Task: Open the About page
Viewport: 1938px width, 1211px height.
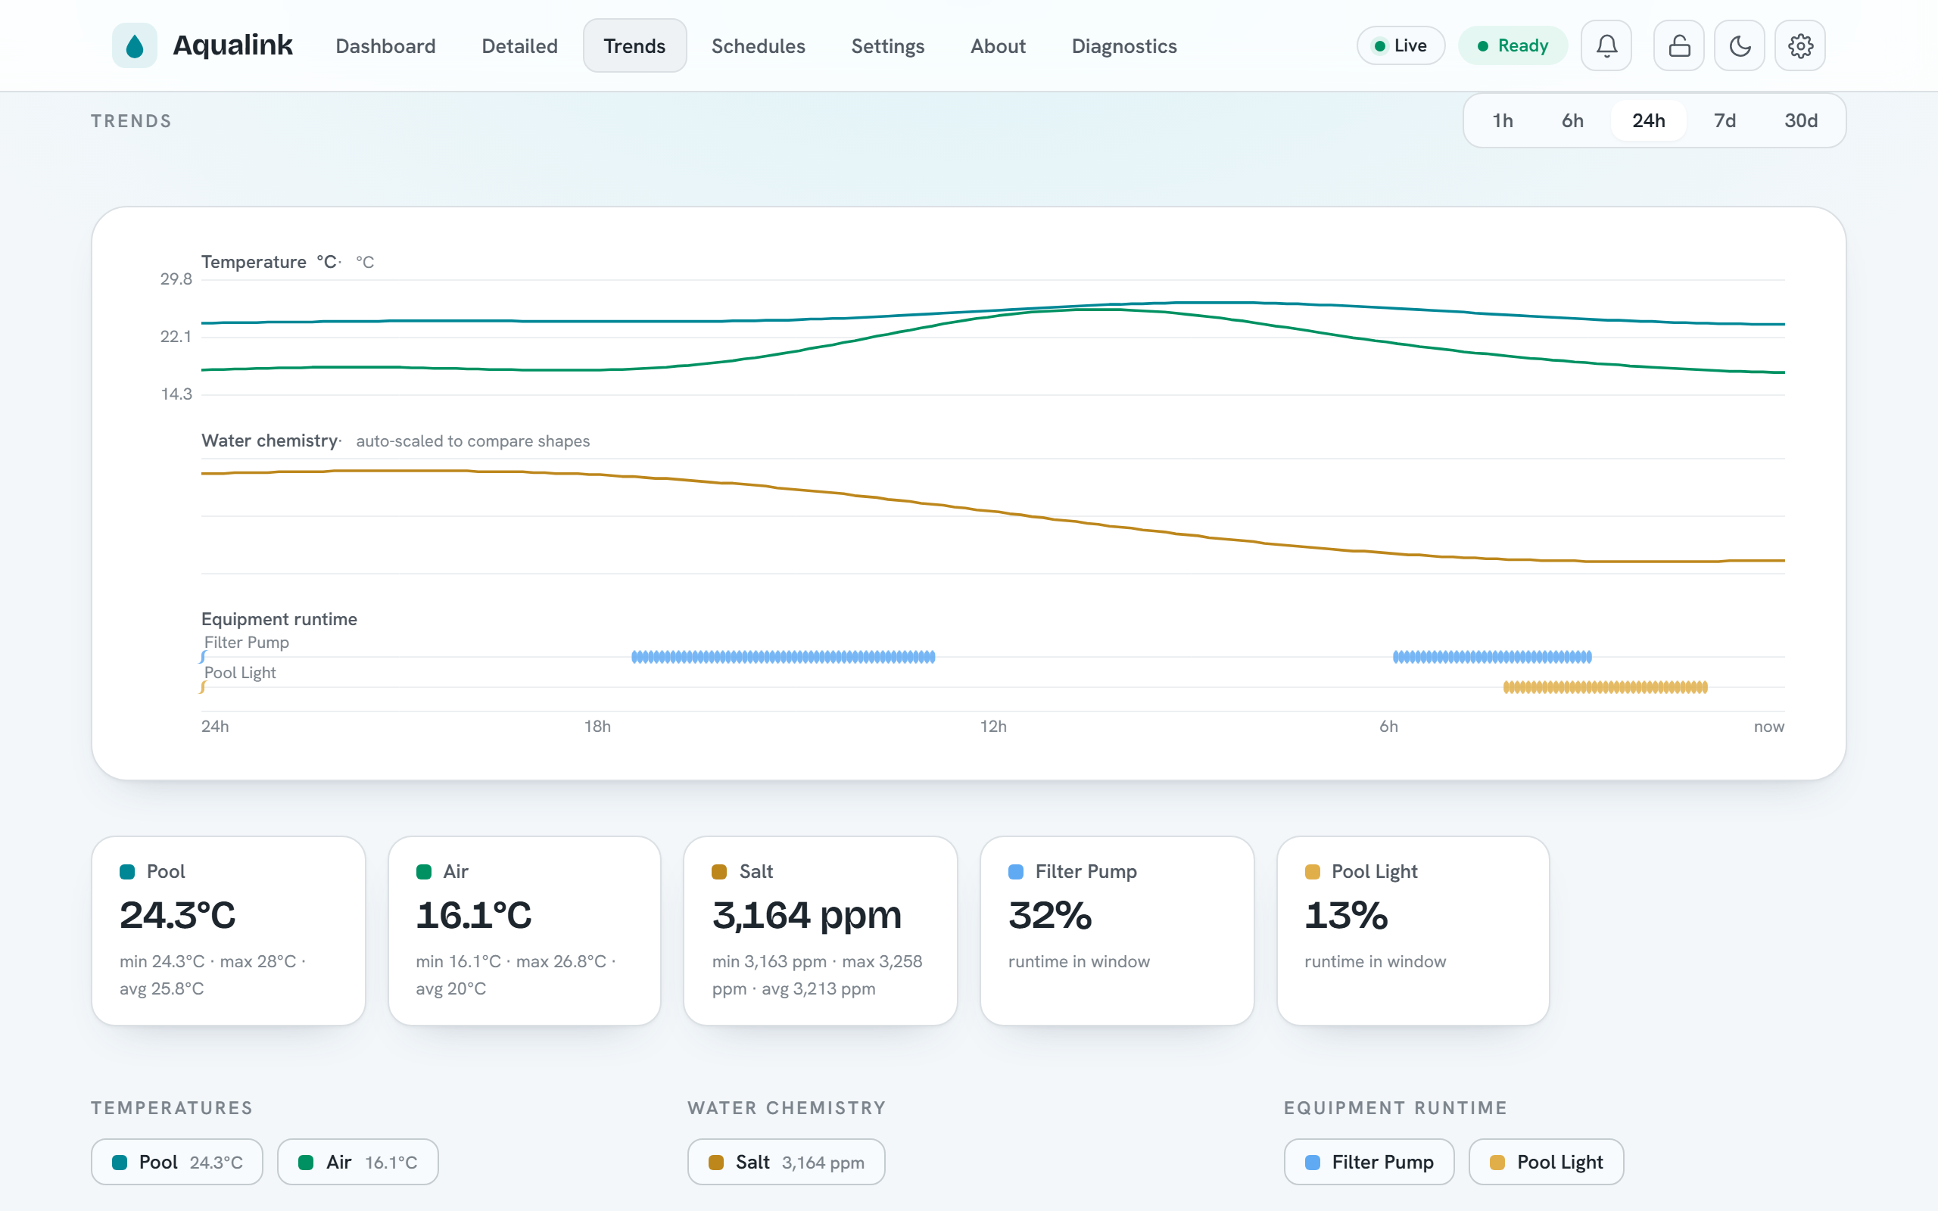Action: (x=998, y=45)
